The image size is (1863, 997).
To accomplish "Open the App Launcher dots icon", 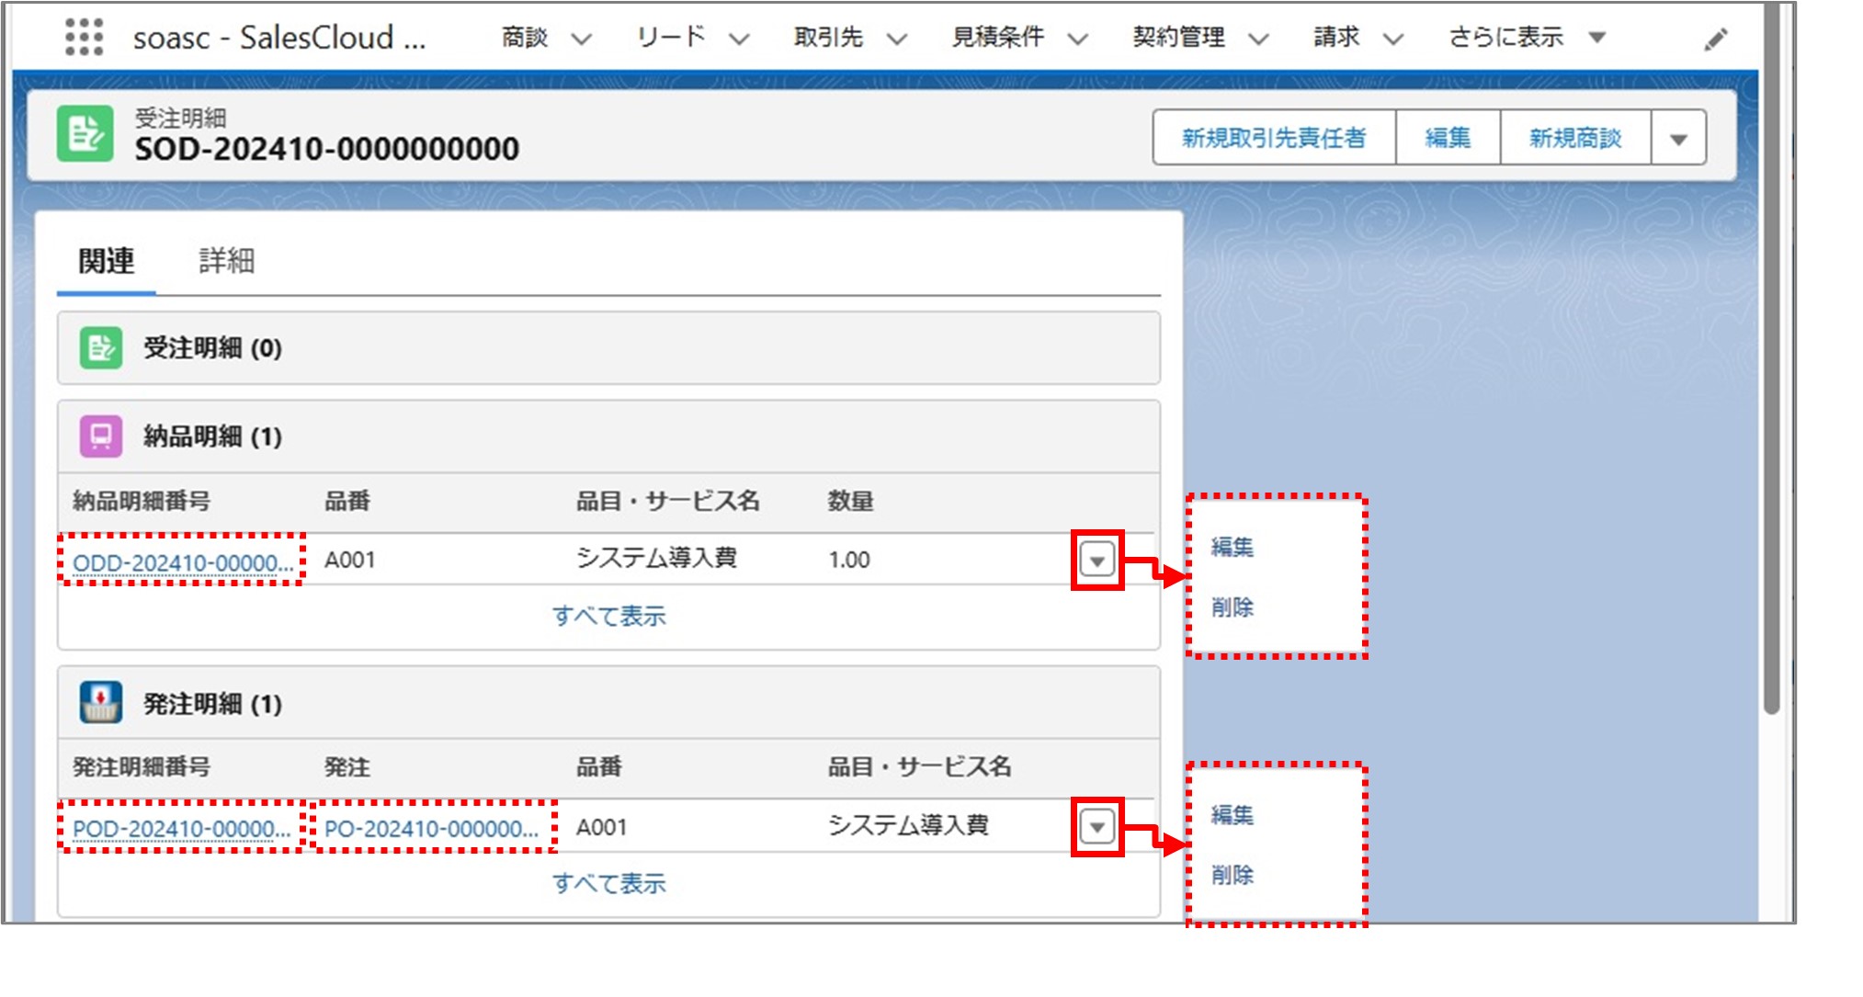I will coord(85,38).
